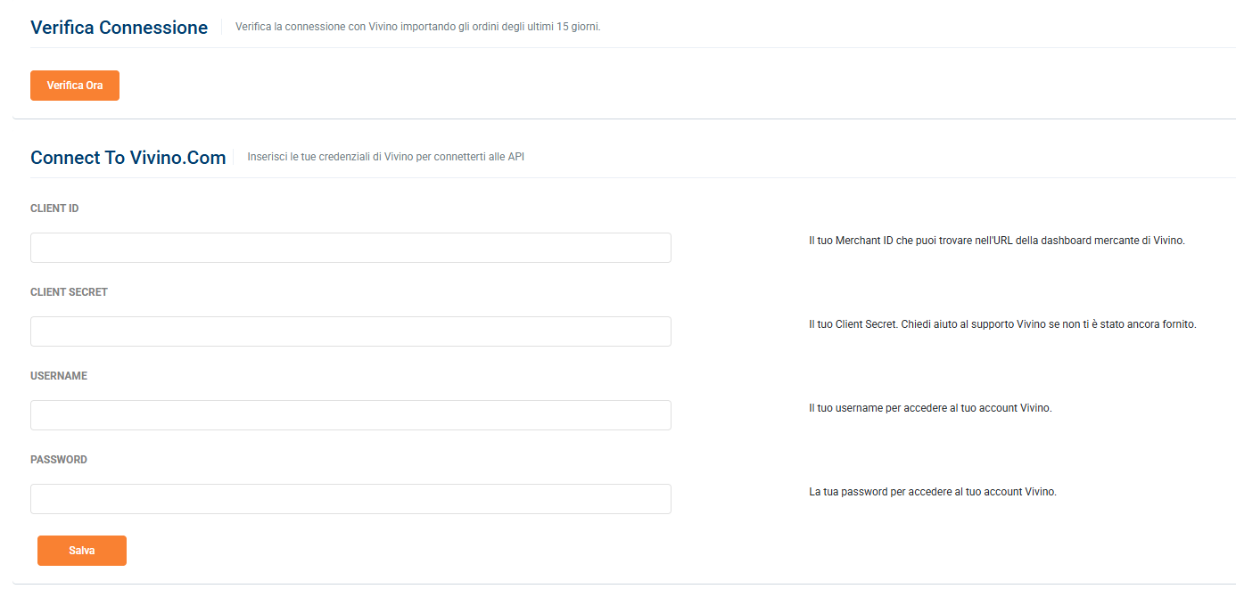Screen dimensions: 1236x597
Task: Click the username account help text
Action: pyautogui.click(x=930, y=408)
